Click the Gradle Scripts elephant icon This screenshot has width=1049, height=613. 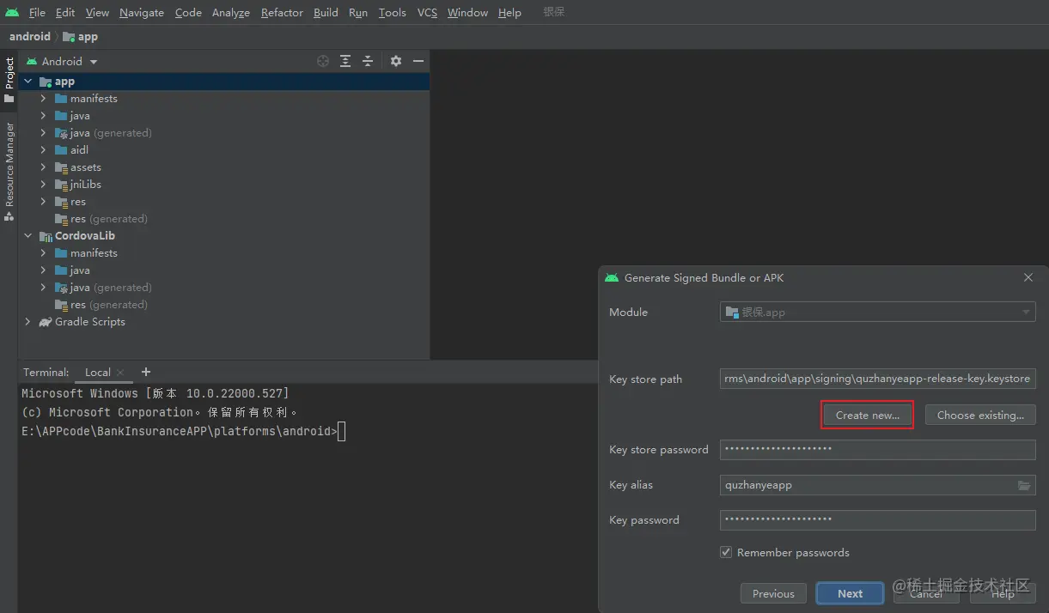pyautogui.click(x=45, y=322)
